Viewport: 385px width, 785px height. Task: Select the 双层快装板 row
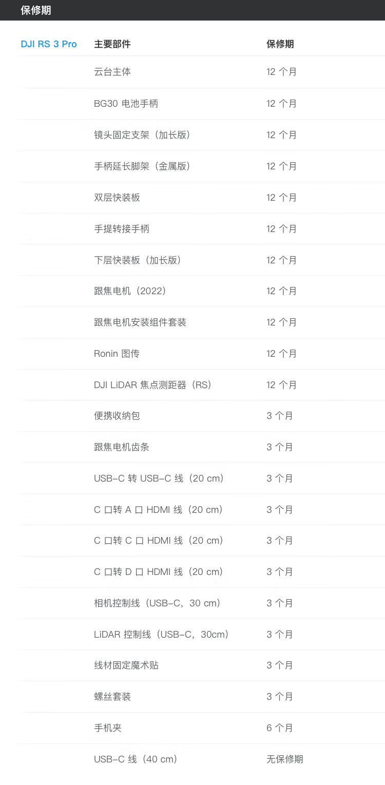pos(203,198)
